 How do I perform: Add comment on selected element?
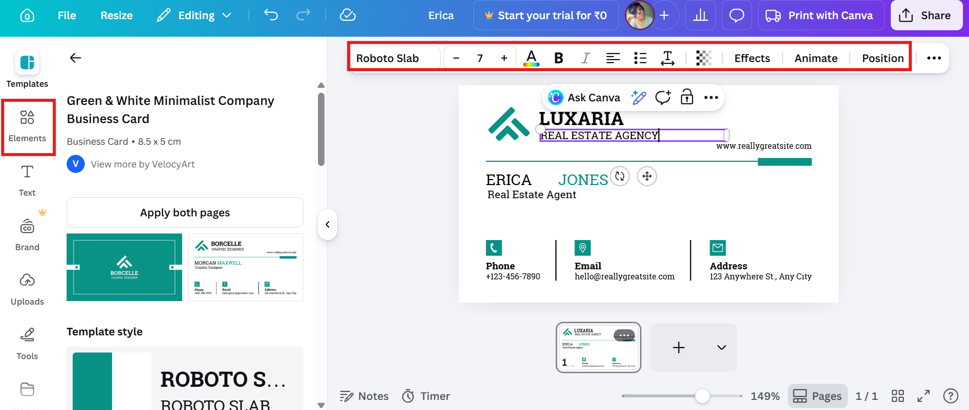pyautogui.click(x=663, y=97)
